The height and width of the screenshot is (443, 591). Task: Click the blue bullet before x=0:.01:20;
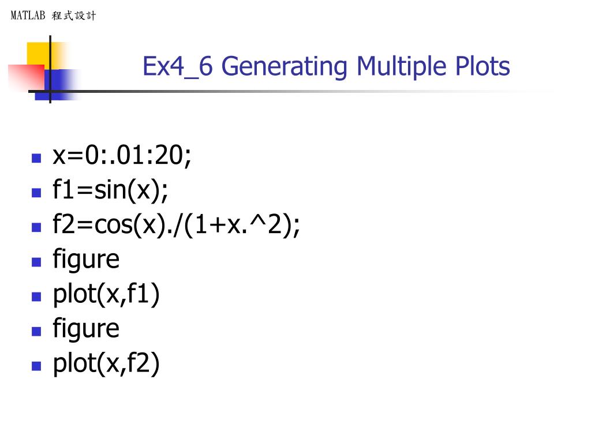[x=37, y=157]
